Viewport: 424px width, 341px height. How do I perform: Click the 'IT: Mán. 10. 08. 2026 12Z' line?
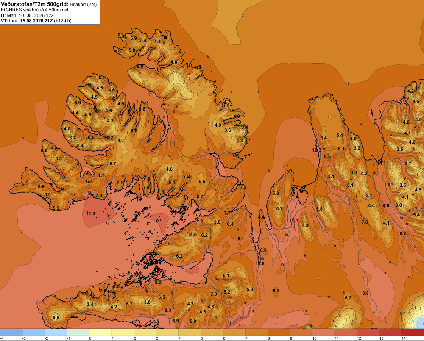pos(27,15)
